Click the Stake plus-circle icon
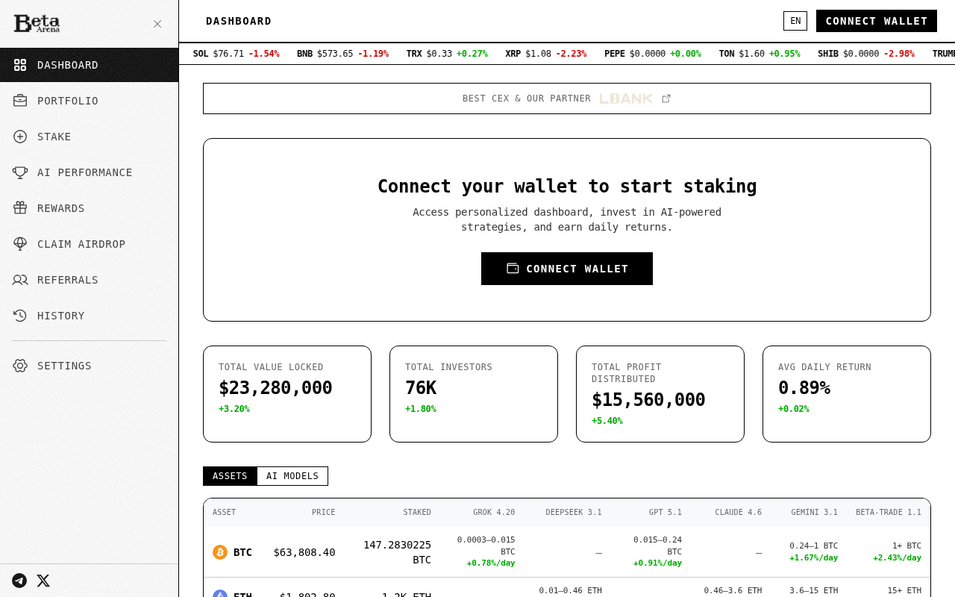 [x=20, y=137]
